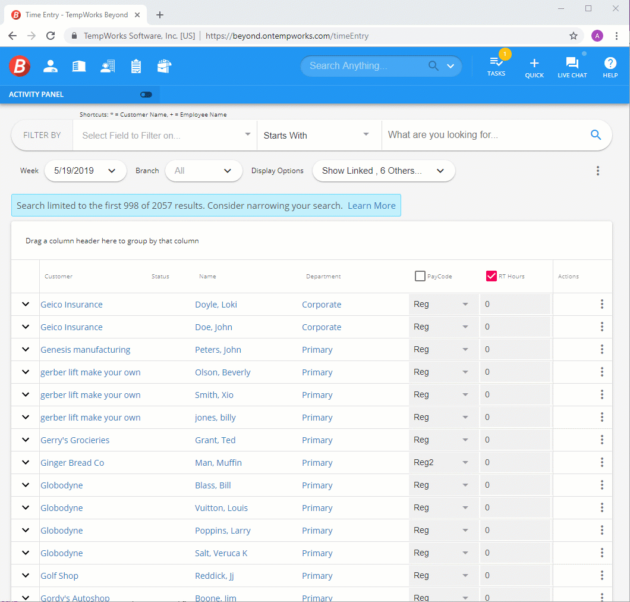Screen dimensions: 630x602
Task: Open a new browser tab
Action: 160,15
